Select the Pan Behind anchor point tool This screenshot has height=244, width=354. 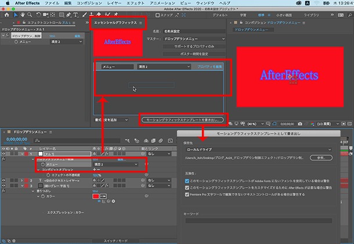click(x=53, y=15)
